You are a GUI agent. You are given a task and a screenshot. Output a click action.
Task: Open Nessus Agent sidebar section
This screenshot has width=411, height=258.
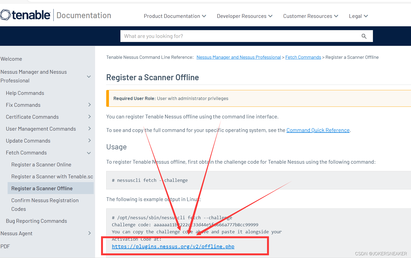(16, 233)
